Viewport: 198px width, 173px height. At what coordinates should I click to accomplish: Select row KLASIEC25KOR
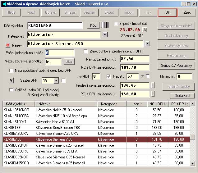point(96,145)
